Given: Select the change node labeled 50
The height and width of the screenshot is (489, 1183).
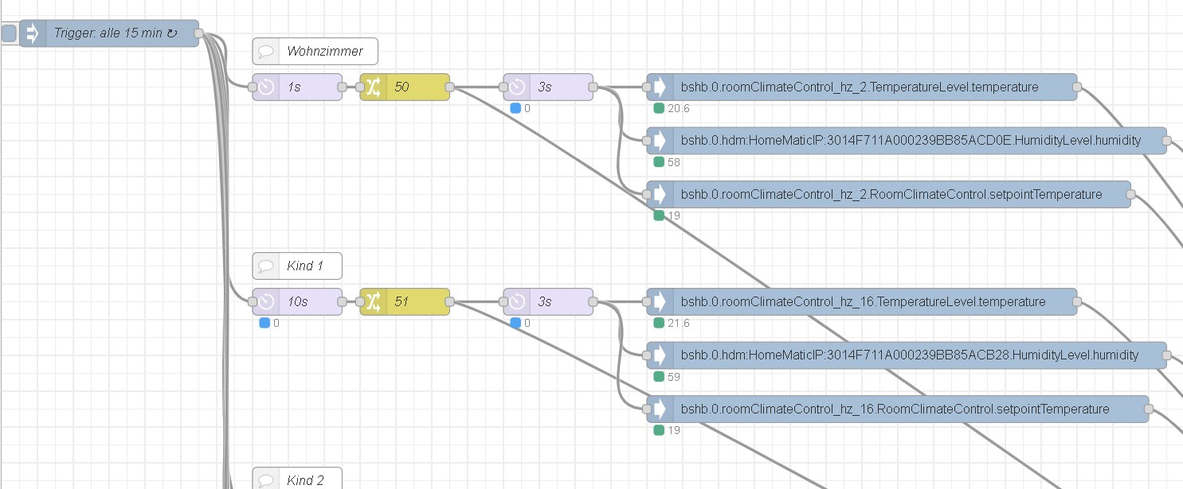Looking at the screenshot, I should [405, 87].
